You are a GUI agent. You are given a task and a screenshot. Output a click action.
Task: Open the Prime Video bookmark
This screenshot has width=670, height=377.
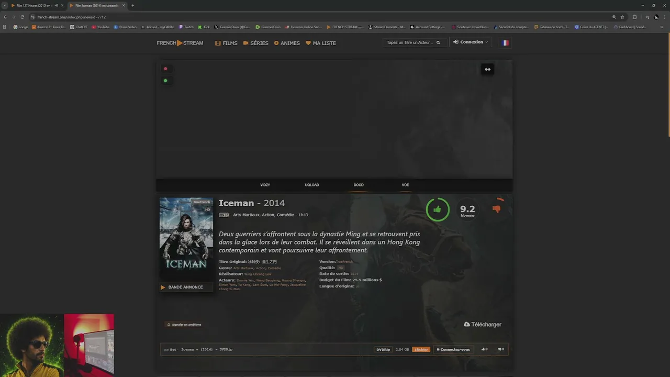[x=126, y=27]
